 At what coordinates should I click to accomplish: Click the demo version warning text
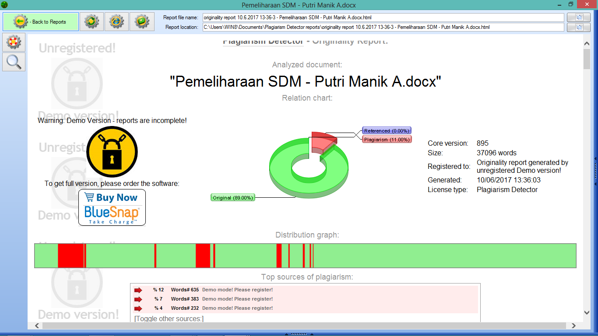click(112, 120)
